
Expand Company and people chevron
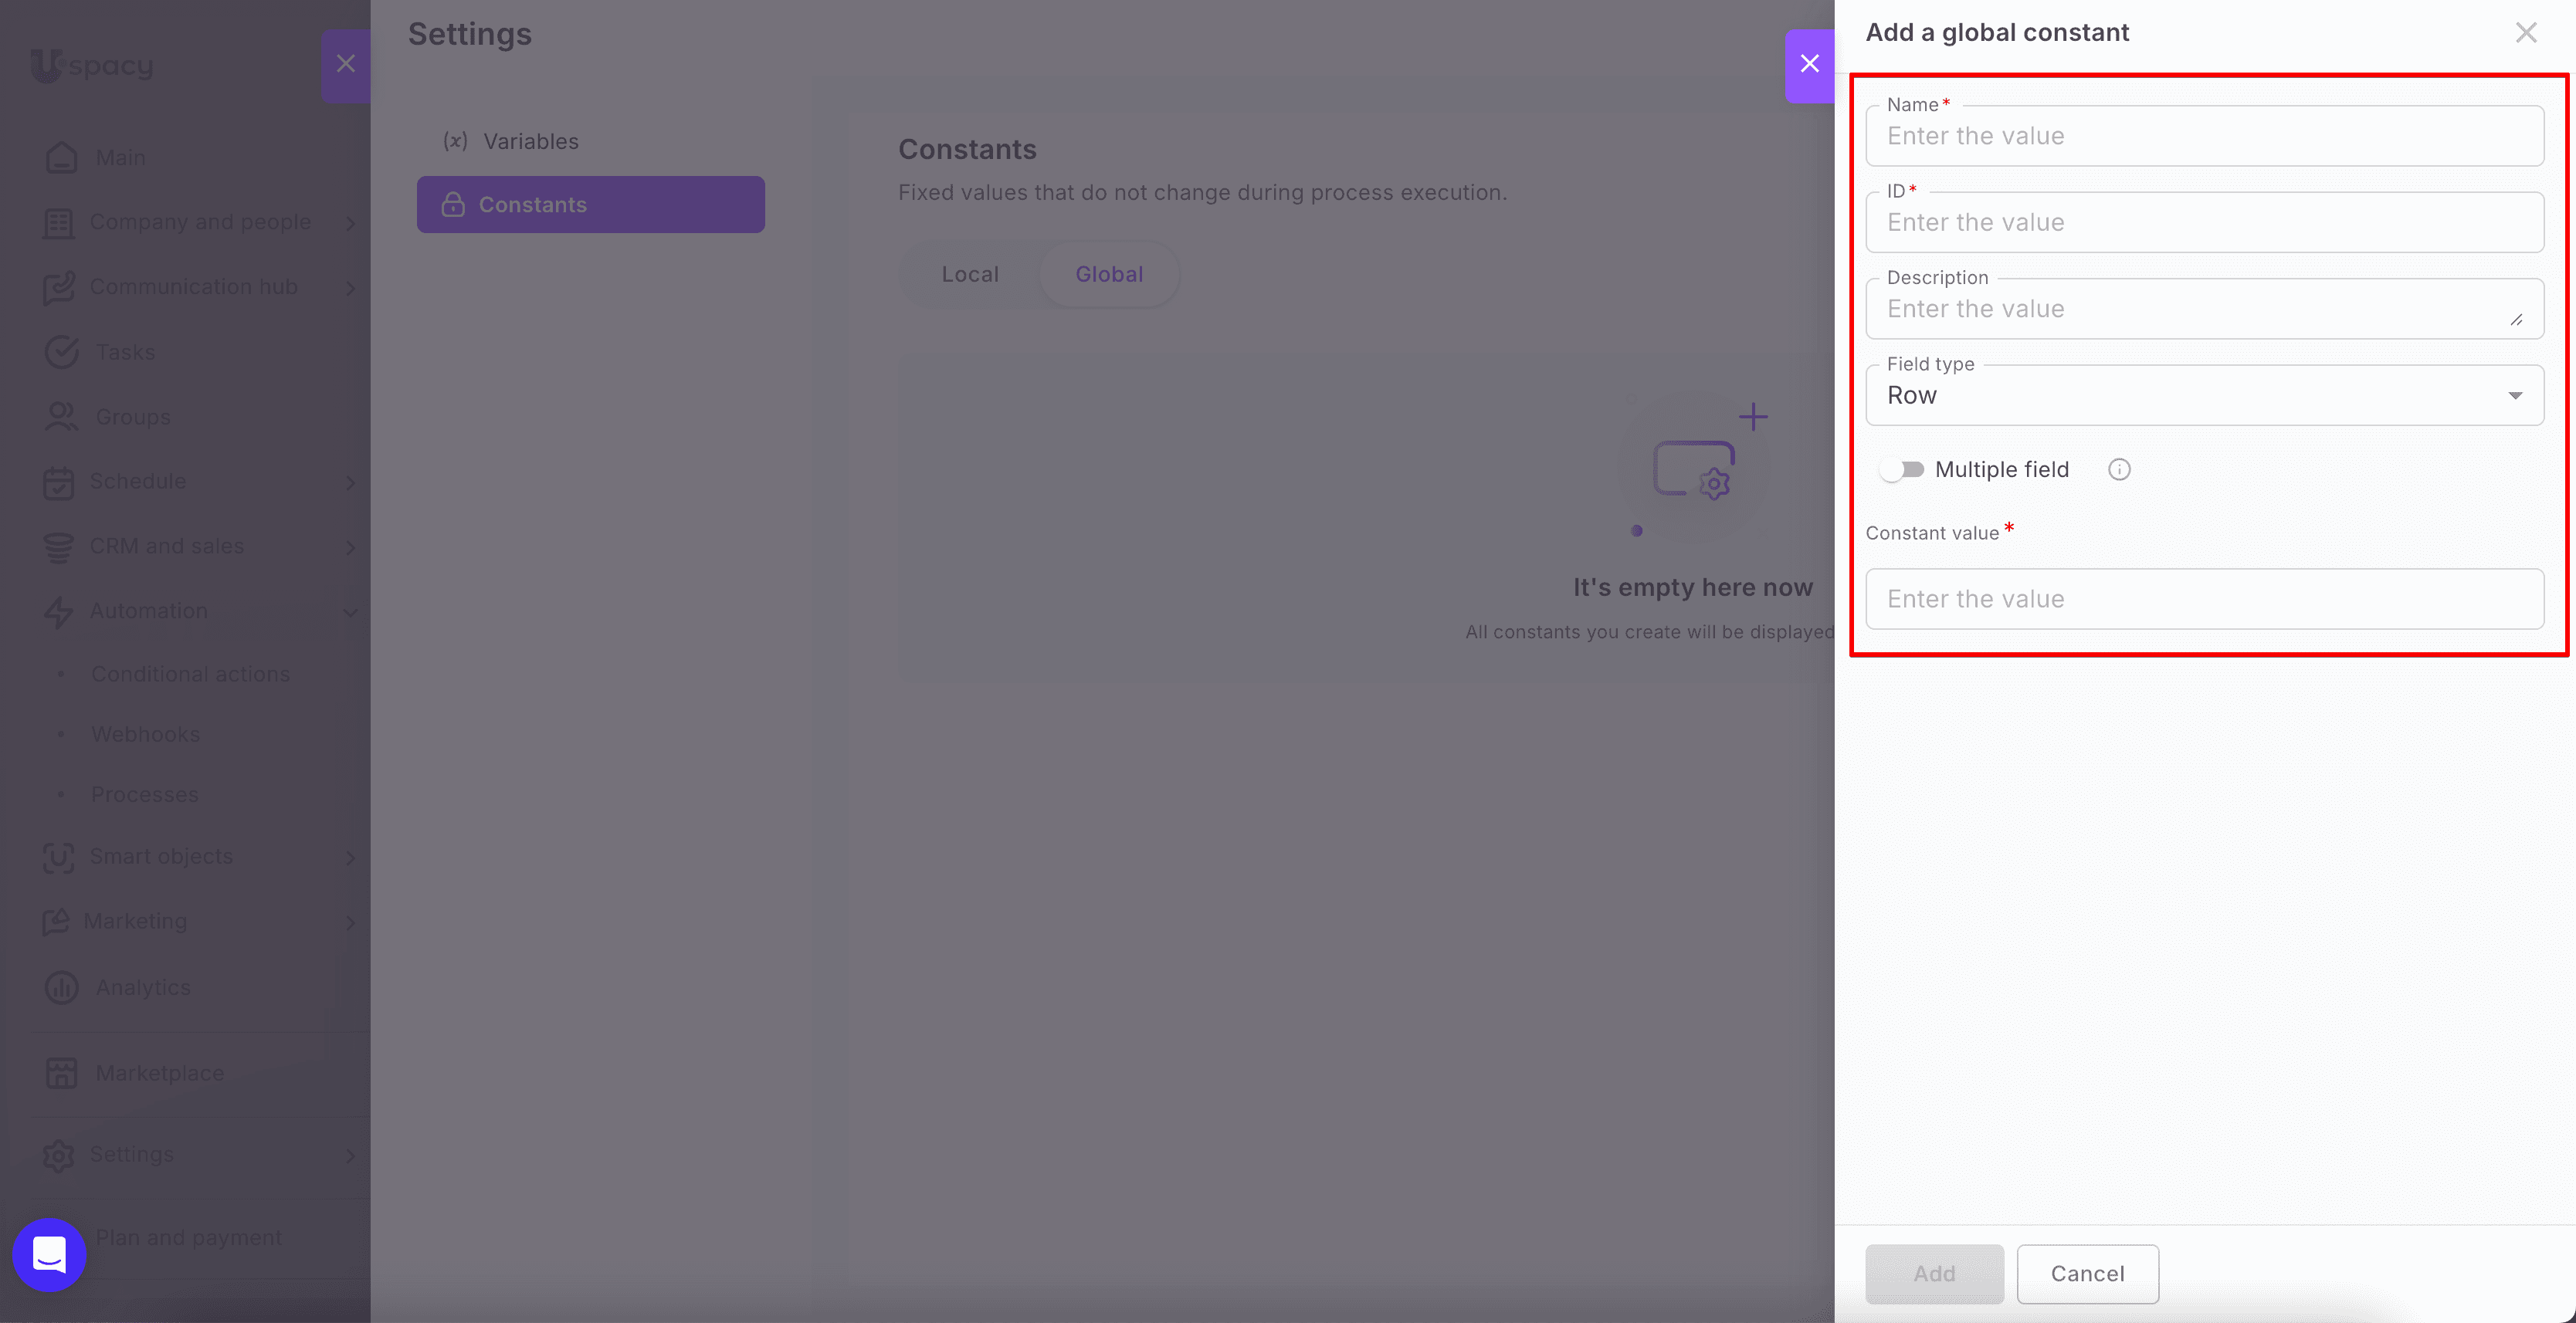point(351,223)
